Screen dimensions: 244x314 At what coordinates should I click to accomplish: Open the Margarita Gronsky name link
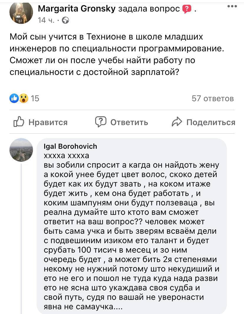click(x=77, y=9)
